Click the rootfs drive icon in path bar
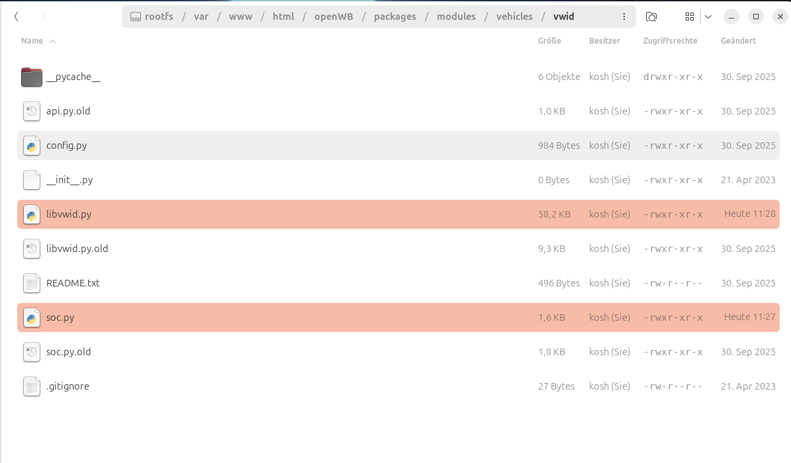The image size is (791, 463). (x=136, y=17)
